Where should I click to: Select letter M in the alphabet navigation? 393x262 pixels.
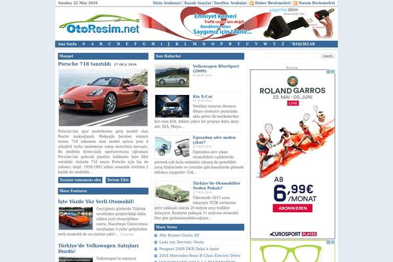(x=195, y=44)
